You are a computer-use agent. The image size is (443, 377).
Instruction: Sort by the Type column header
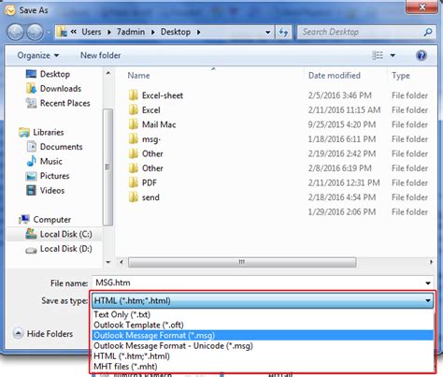pos(401,76)
